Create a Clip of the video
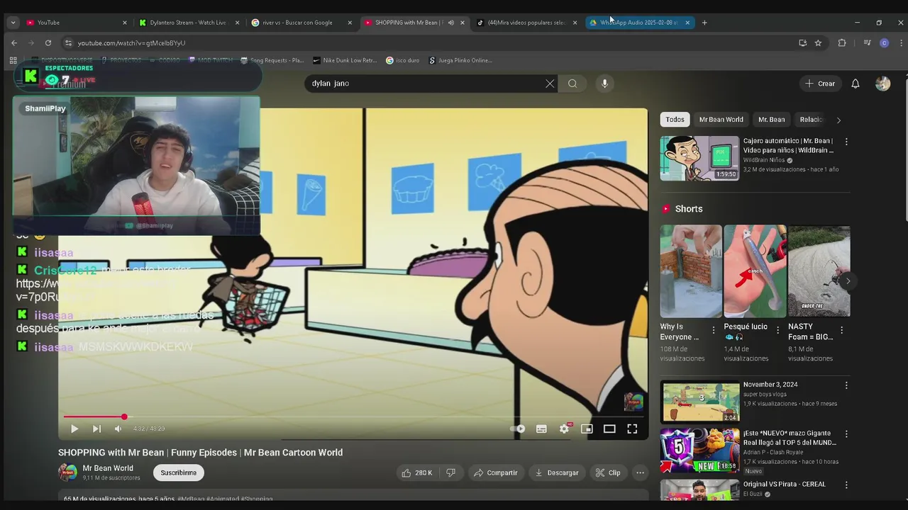 pyautogui.click(x=608, y=472)
